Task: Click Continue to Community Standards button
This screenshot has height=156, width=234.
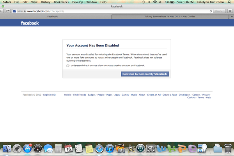Action: pyautogui.click(x=145, y=74)
